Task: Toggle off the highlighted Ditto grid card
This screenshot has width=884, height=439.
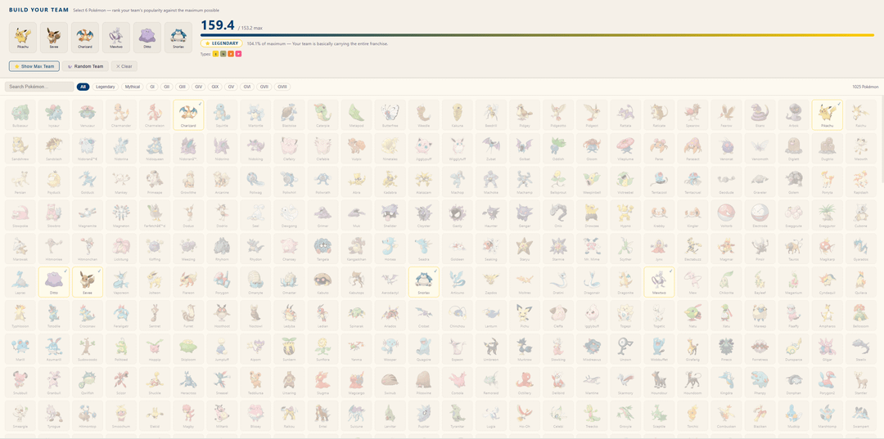Action: click(53, 282)
